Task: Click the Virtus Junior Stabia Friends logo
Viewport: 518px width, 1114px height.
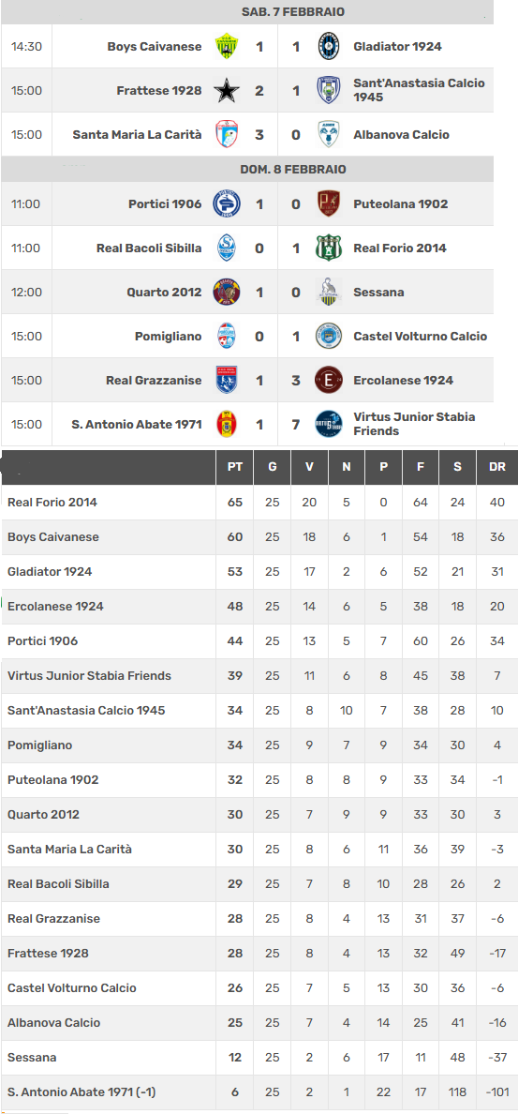Action: point(329,424)
